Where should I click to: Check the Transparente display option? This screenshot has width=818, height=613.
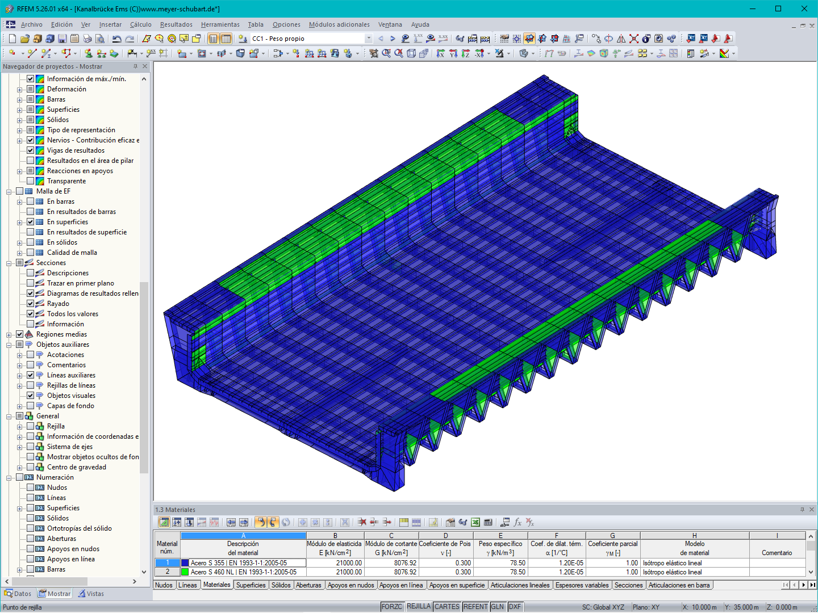[30, 181]
